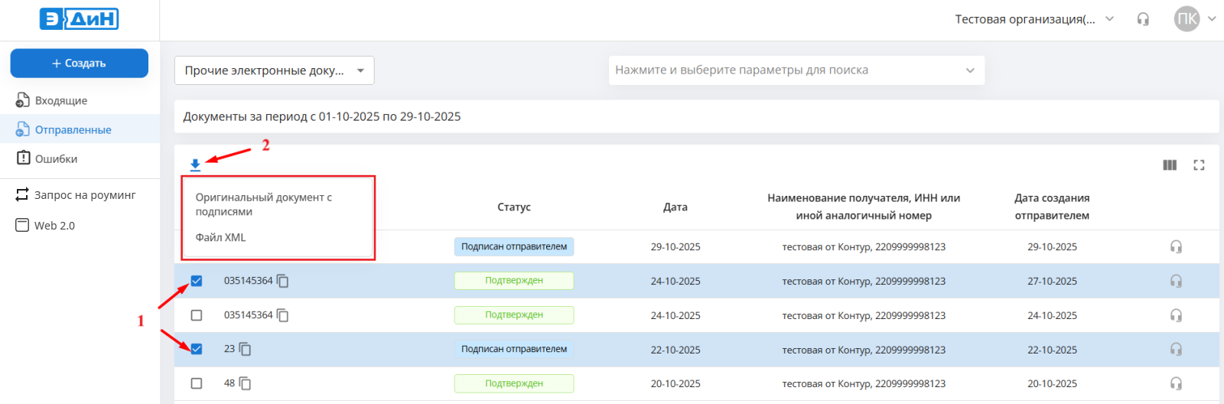Select Оригинальный документ с подписями option
The image size is (1224, 404).
pos(264,204)
